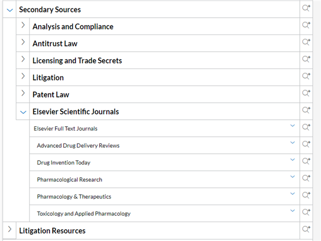Add Litigation Resources to search

pos(306,229)
